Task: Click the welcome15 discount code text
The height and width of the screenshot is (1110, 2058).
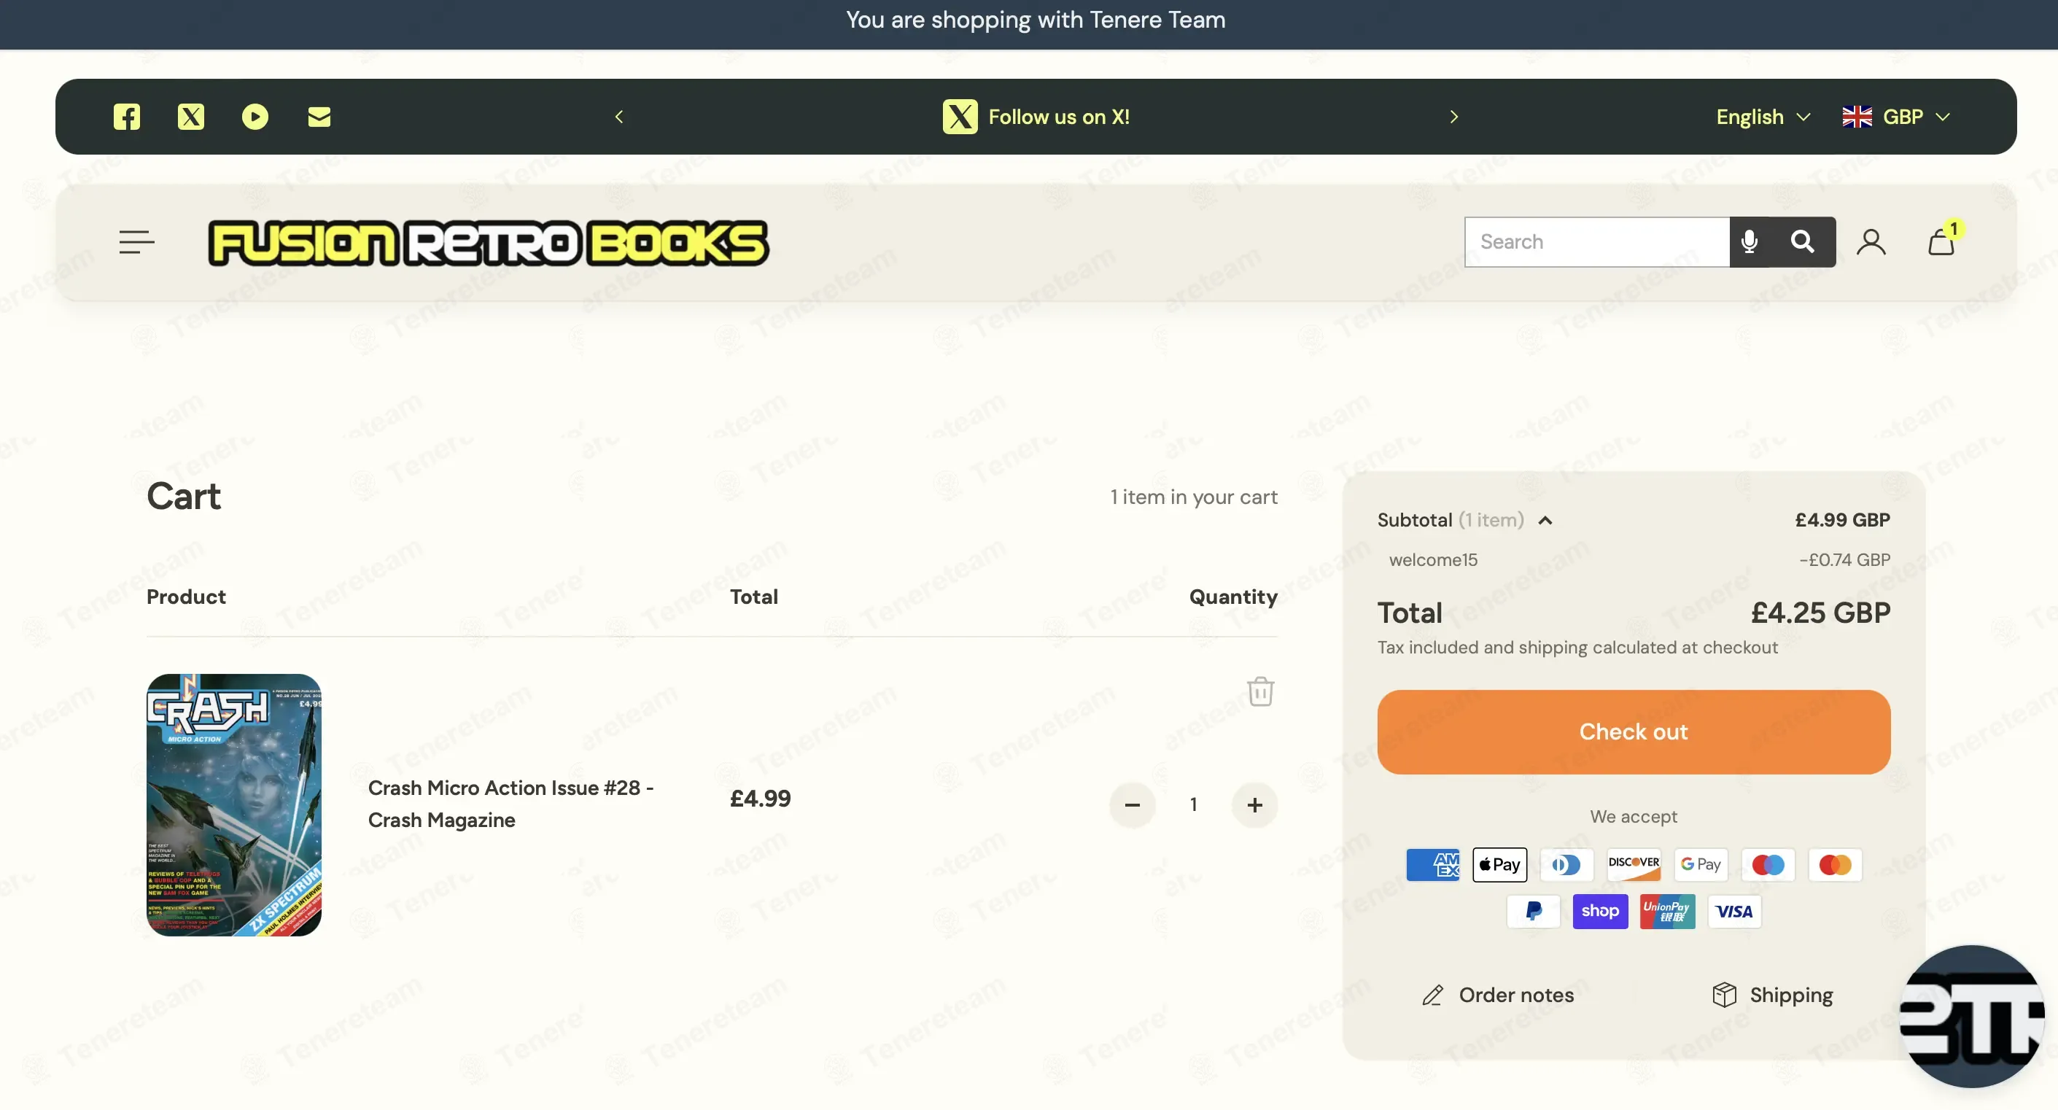Action: click(x=1433, y=559)
